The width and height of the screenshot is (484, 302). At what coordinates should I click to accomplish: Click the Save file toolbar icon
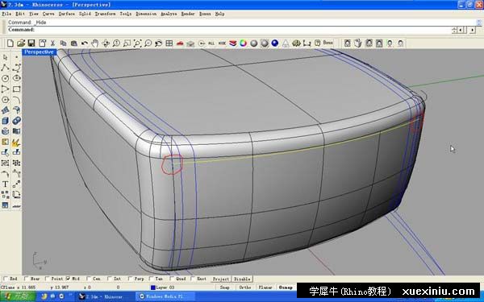pyautogui.click(x=31, y=43)
